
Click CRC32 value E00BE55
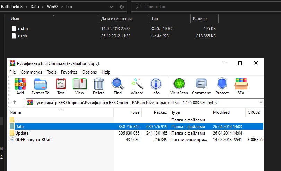255,140
